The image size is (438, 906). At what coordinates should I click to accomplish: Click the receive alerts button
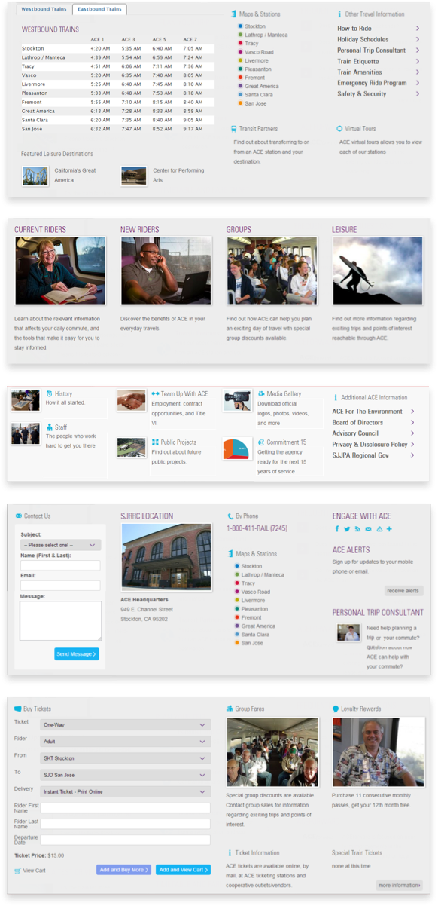click(x=403, y=591)
